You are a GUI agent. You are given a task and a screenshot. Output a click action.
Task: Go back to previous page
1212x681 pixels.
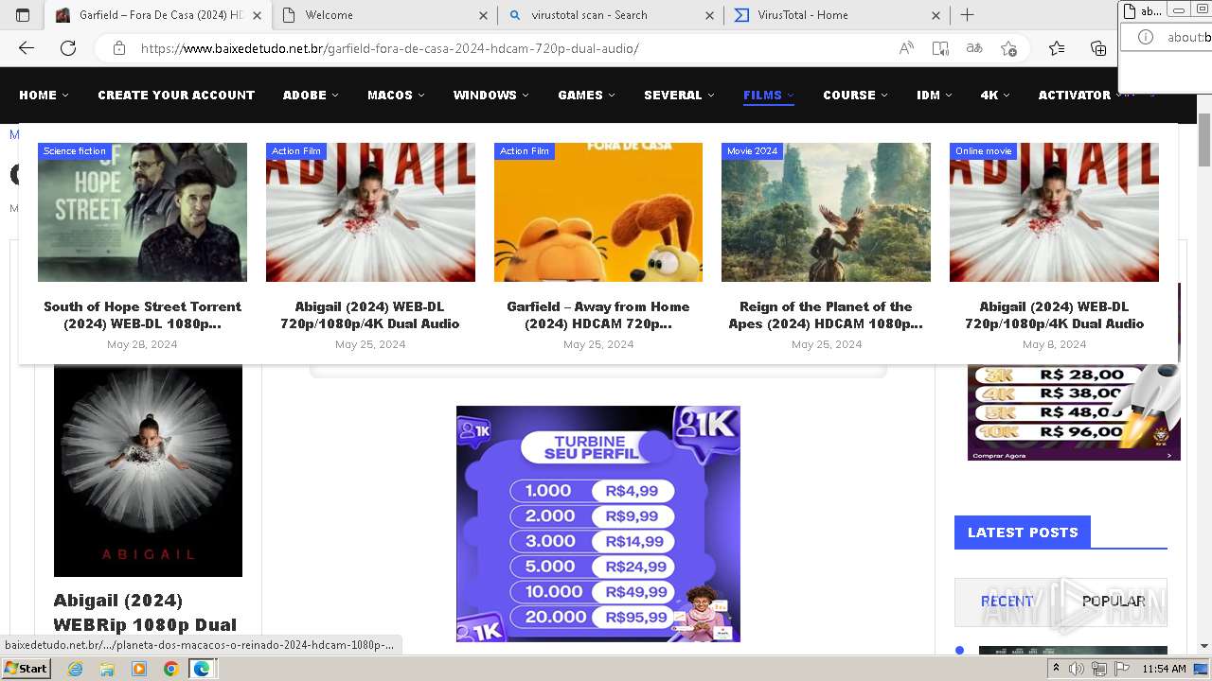point(27,48)
